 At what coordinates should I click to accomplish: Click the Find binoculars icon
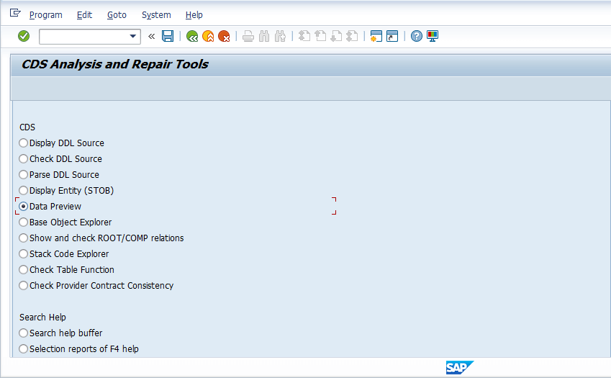[x=264, y=36]
